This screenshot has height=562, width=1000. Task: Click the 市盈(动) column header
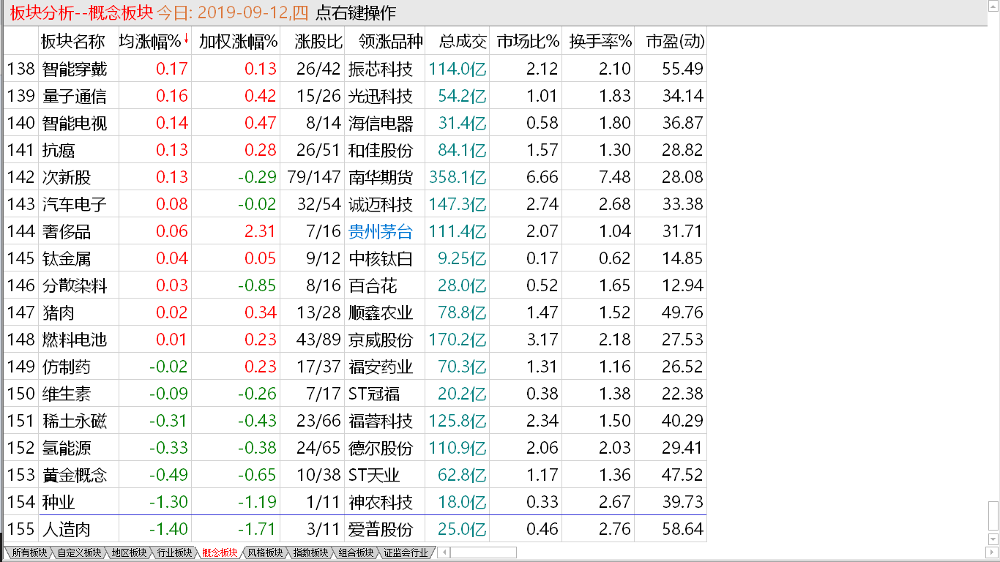coord(675,41)
